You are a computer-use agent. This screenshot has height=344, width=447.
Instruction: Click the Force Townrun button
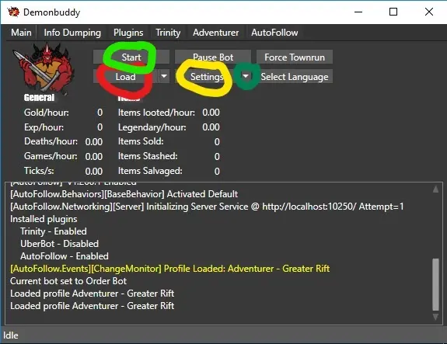(295, 57)
